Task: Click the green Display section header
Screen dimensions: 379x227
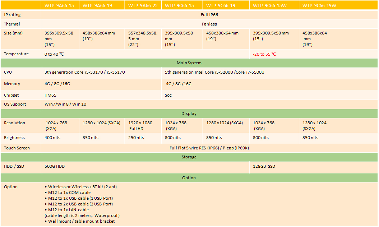Action: point(189,114)
